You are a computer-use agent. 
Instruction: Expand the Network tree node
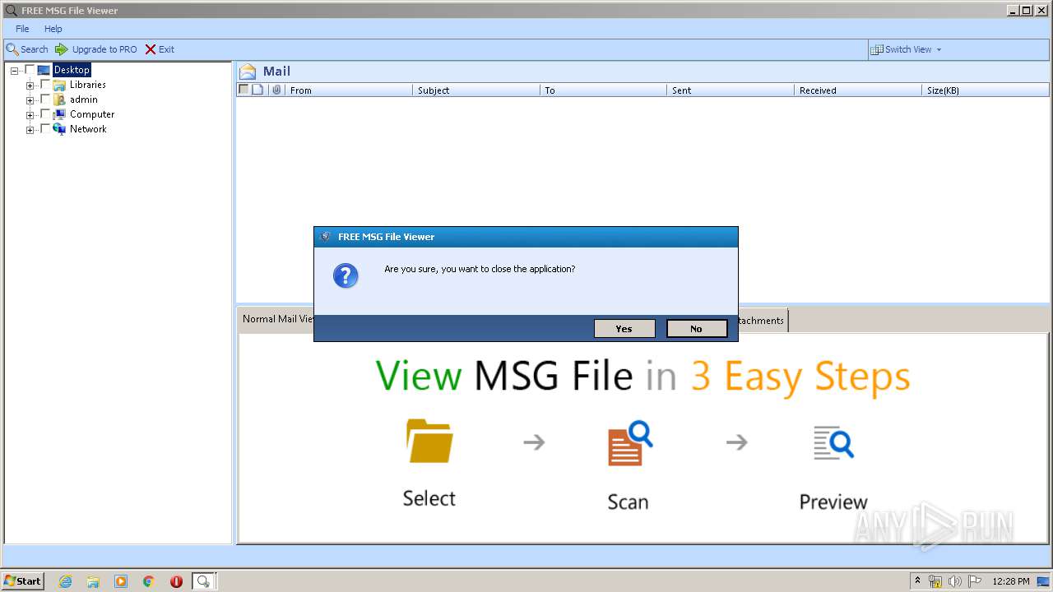click(x=30, y=130)
